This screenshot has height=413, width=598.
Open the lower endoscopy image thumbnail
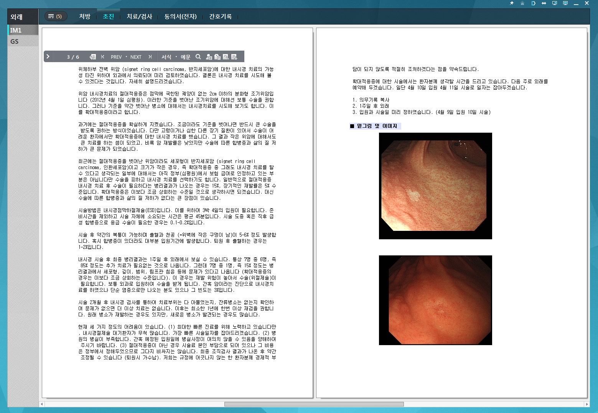tap(435, 300)
